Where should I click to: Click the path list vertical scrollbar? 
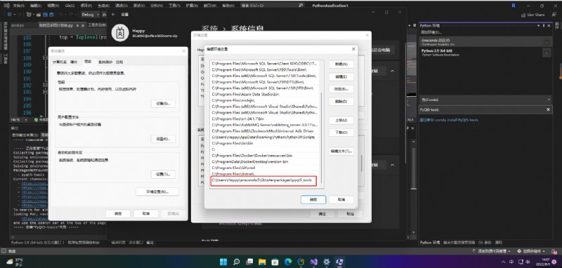point(321,138)
